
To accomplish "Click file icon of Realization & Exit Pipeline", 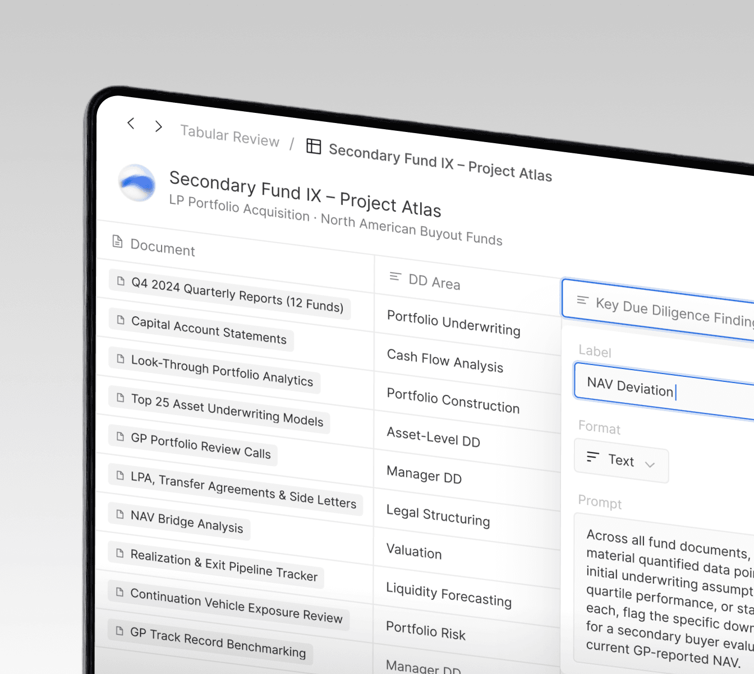I will tap(119, 553).
